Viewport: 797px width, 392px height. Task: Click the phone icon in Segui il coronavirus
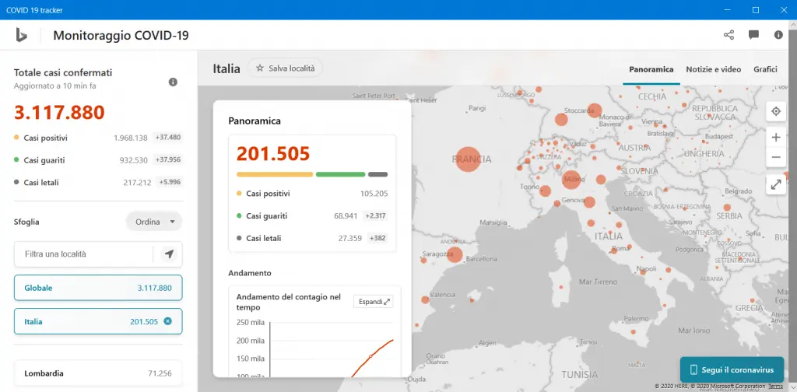click(x=693, y=369)
